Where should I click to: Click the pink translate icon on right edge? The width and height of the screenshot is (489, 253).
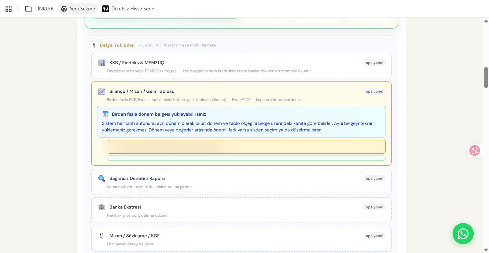pyautogui.click(x=475, y=151)
